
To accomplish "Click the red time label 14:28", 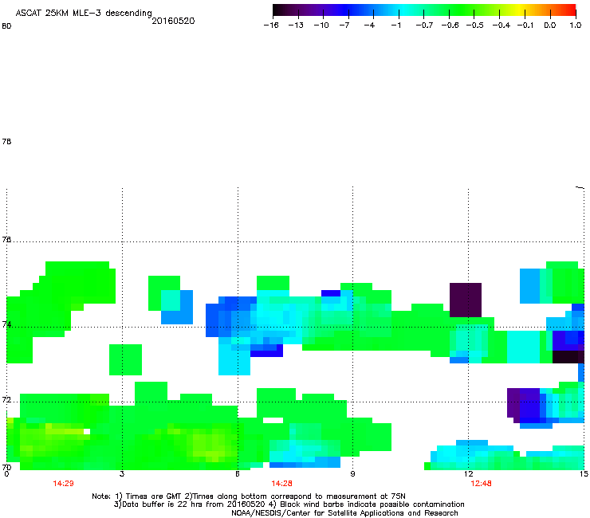I will tap(281, 484).
